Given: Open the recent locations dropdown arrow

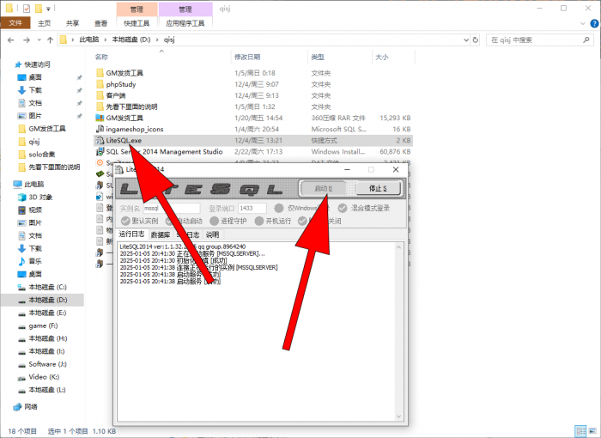Looking at the screenshot, I should [38, 40].
